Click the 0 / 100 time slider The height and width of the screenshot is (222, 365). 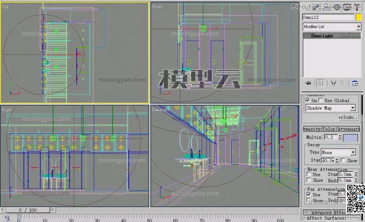pos(28,210)
